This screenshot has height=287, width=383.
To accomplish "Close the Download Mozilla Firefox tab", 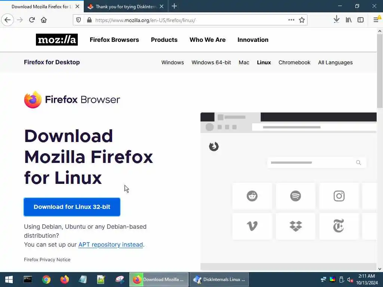I will coord(77,7).
